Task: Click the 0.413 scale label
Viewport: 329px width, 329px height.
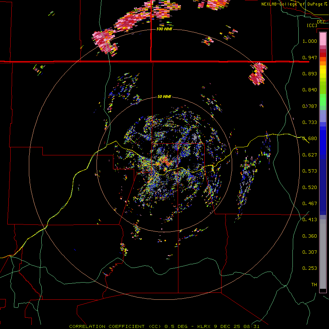Action: click(x=310, y=220)
